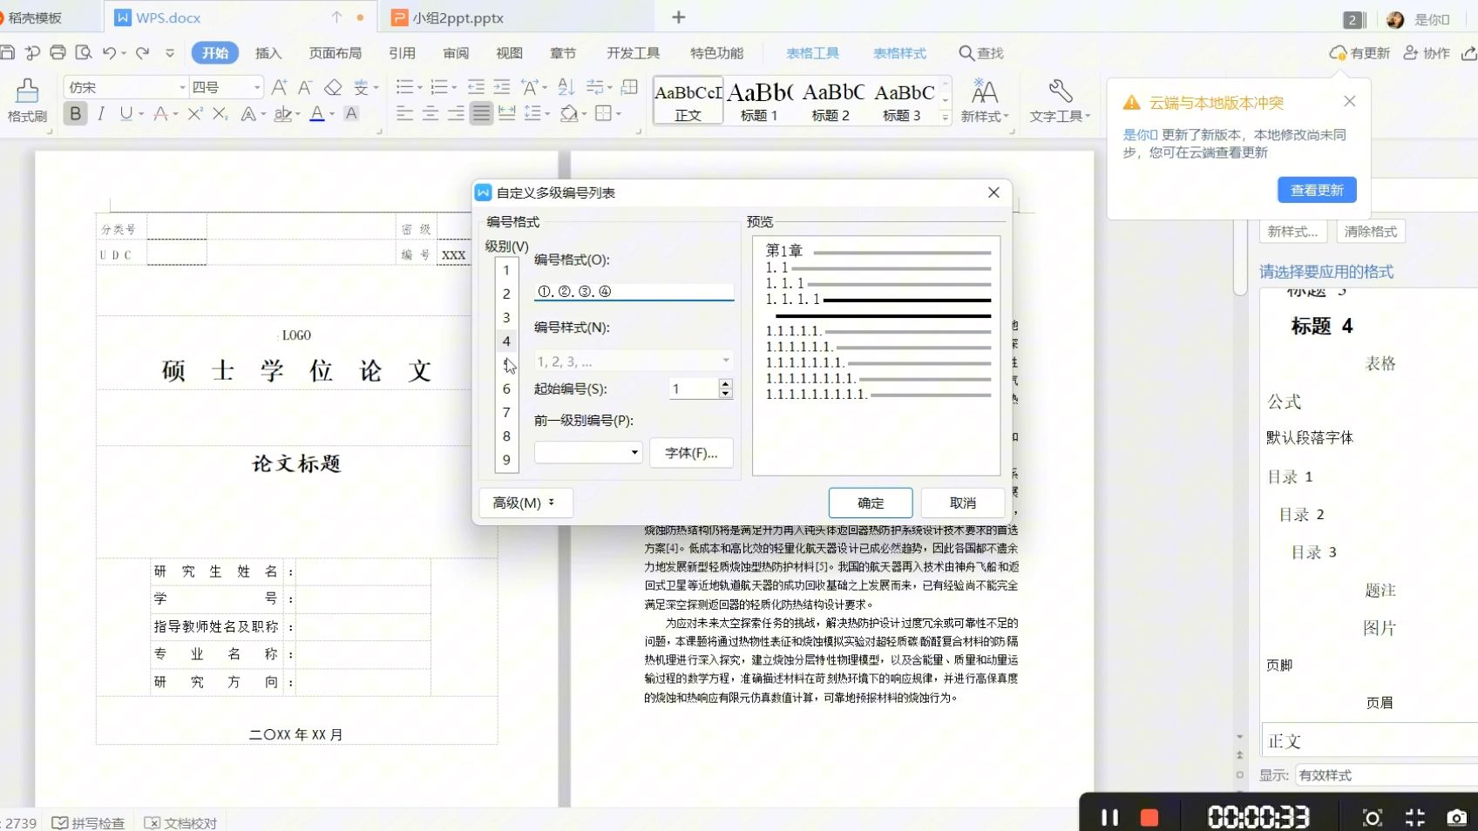Image resolution: width=1478 pixels, height=831 pixels.
Task: Align text right
Action: [456, 113]
